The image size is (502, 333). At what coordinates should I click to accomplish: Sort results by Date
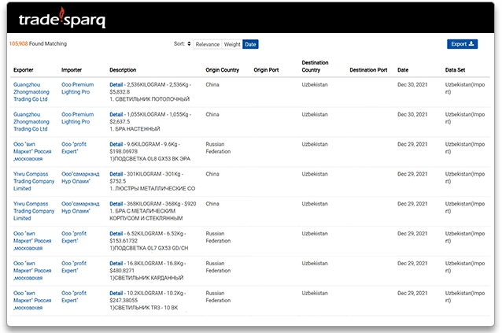click(x=250, y=44)
